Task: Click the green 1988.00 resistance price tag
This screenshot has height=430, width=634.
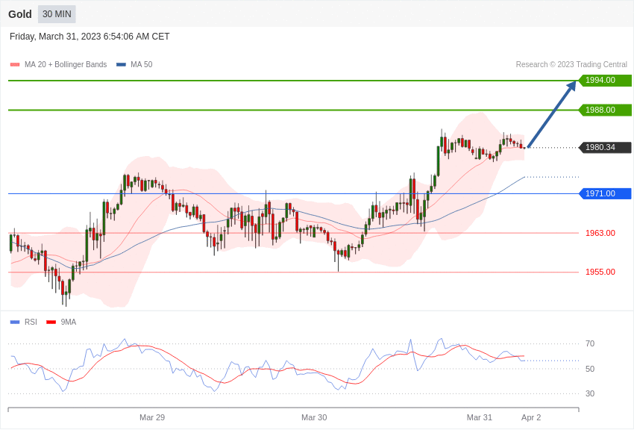Action: tap(605, 110)
